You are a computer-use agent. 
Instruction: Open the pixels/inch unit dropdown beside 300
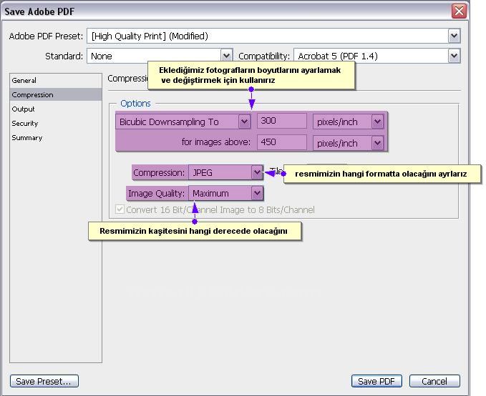pyautogui.click(x=348, y=122)
